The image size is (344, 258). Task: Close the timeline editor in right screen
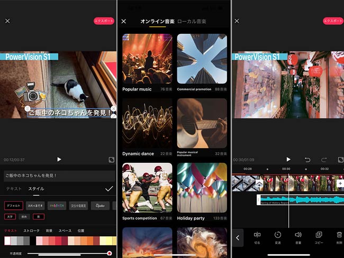coord(237,21)
